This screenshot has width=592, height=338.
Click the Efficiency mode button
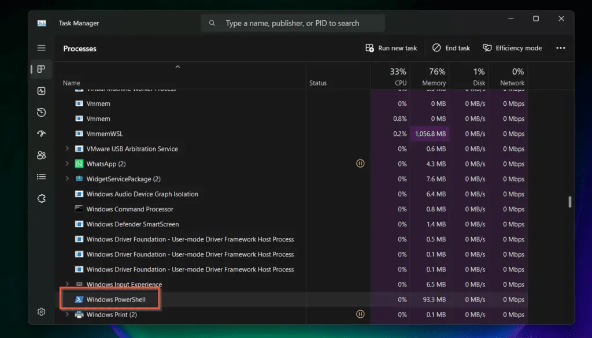[x=512, y=48]
